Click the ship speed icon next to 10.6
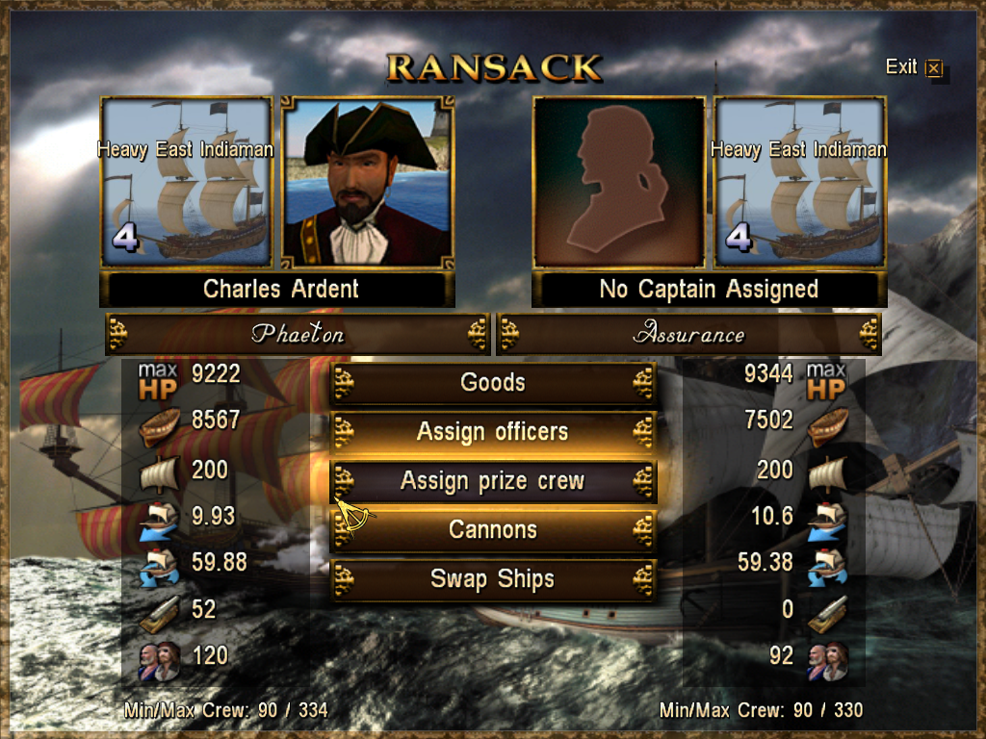 coord(827,521)
